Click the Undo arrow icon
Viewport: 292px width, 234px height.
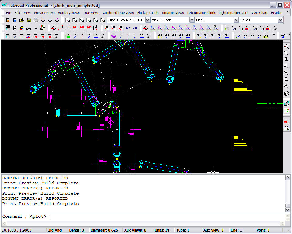(x=128, y=28)
